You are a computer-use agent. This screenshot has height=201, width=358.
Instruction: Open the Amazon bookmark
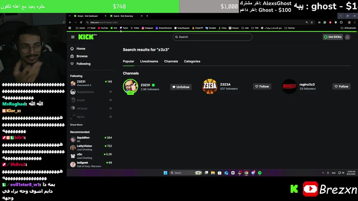pyautogui.click(x=234, y=28)
